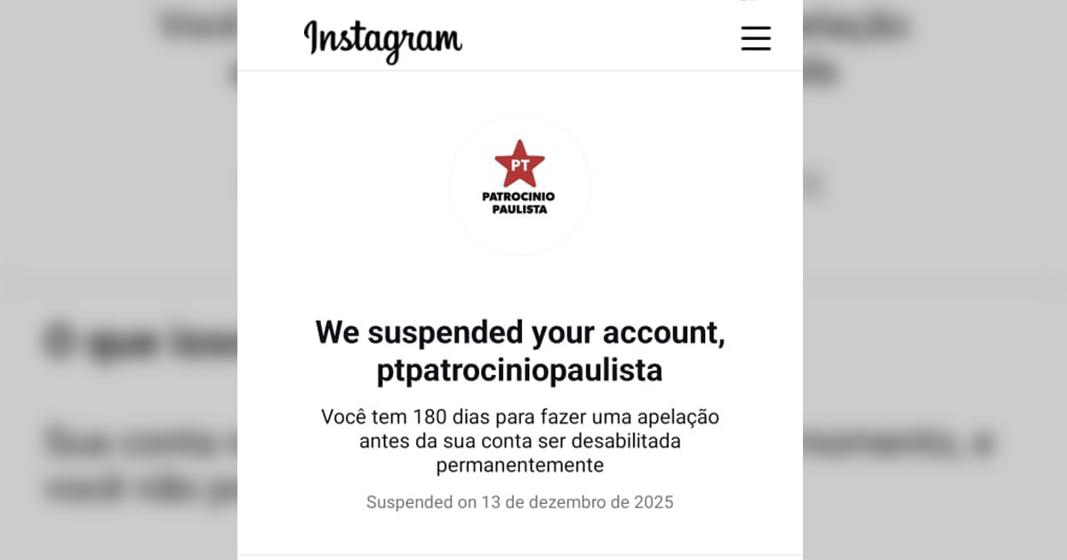The image size is (1067, 560).
Task: Tap the 'Suspended on' date line
Action: pyautogui.click(x=520, y=502)
